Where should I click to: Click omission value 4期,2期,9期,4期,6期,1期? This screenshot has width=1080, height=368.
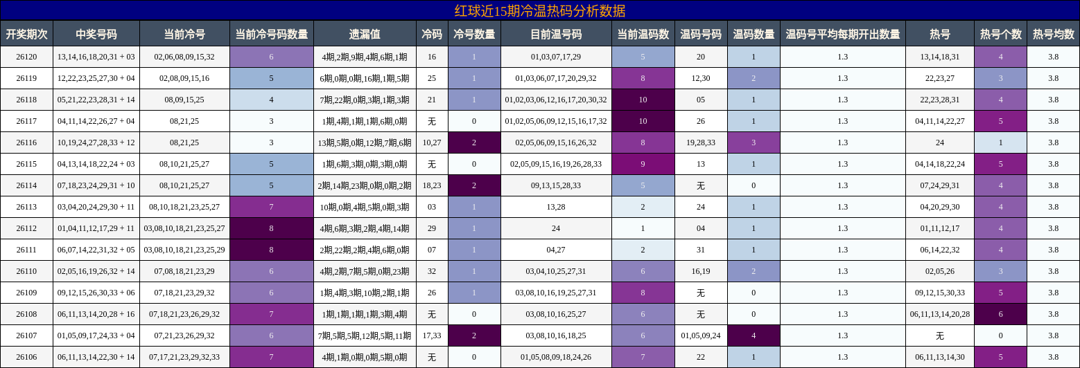(365, 57)
